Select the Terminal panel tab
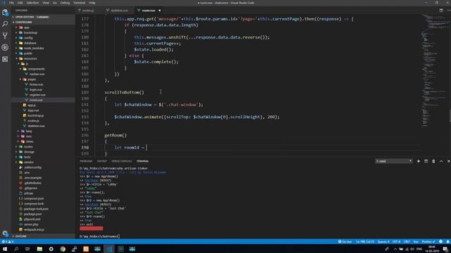 [142, 161]
